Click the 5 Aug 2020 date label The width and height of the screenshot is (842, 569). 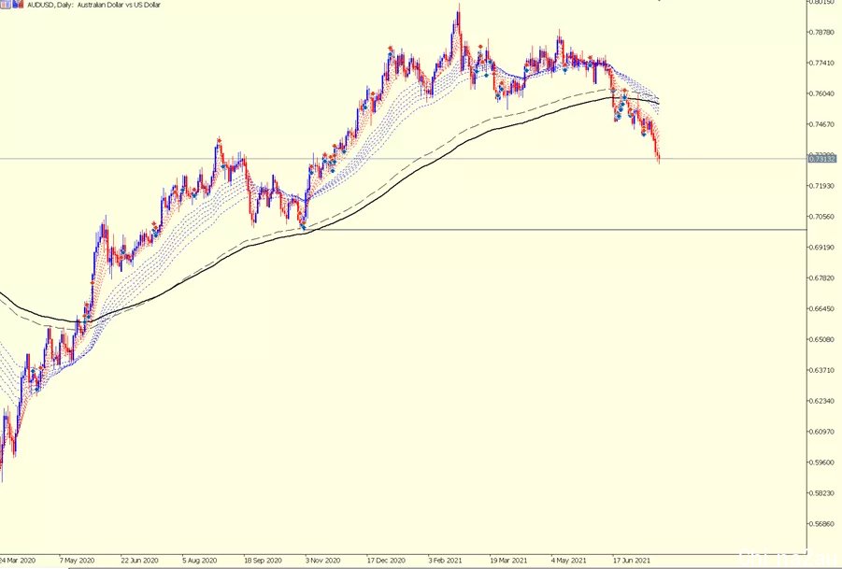(199, 561)
